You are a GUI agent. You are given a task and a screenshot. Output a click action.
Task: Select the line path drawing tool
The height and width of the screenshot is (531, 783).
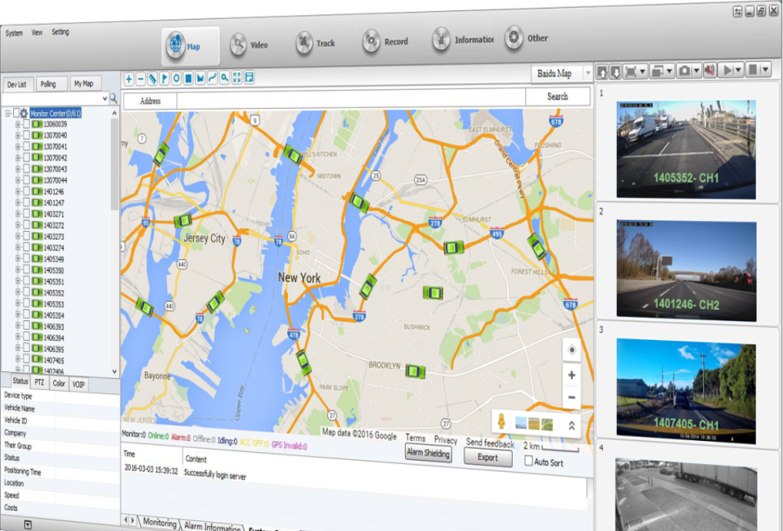pyautogui.click(x=212, y=78)
